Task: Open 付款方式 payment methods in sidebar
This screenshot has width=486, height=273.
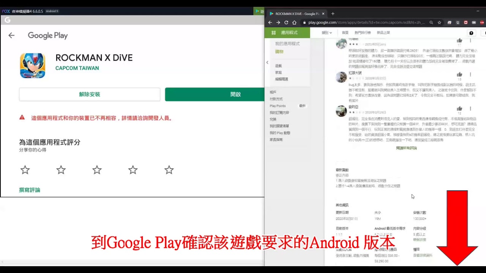Action: pyautogui.click(x=276, y=99)
